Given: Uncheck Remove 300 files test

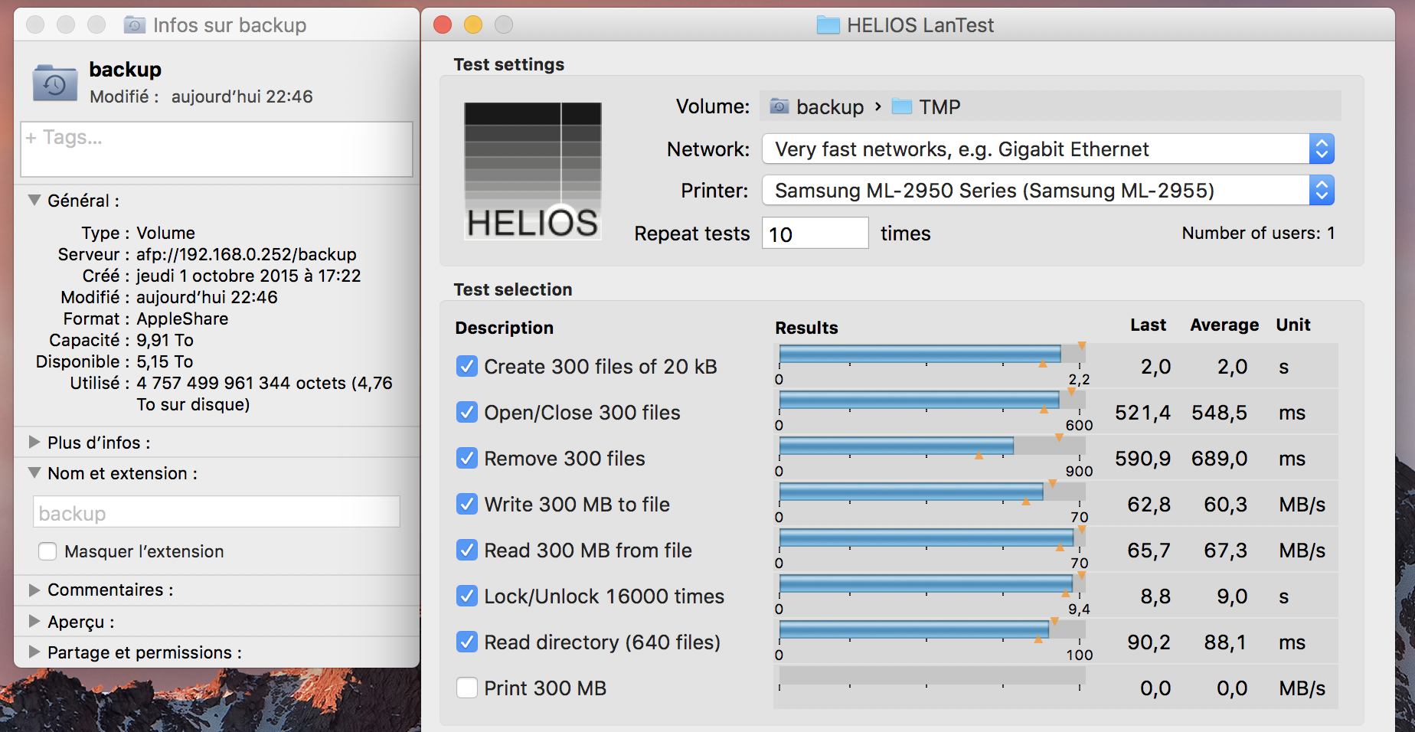Looking at the screenshot, I should [467, 458].
